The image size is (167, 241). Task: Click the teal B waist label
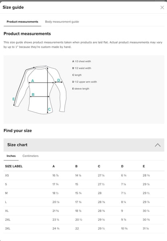[x=33, y=94]
